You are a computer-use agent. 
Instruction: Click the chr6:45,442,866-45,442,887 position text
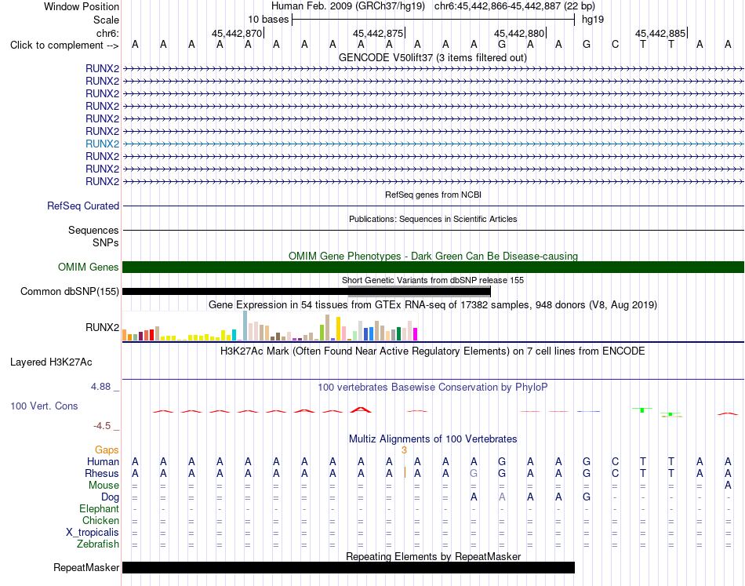pyautogui.click(x=514, y=6)
